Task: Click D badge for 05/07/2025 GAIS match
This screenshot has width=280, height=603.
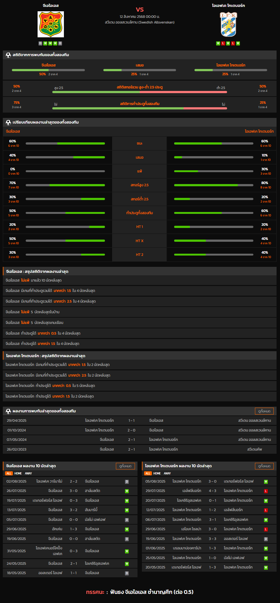Action: (127, 520)
